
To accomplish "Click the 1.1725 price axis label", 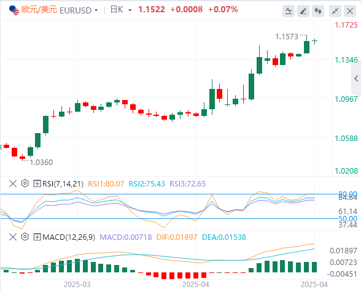I will tap(346, 25).
